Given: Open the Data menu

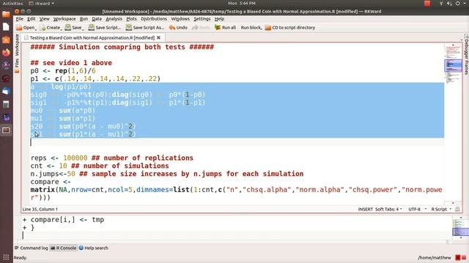Looking at the screenshot, I should point(97,19).
